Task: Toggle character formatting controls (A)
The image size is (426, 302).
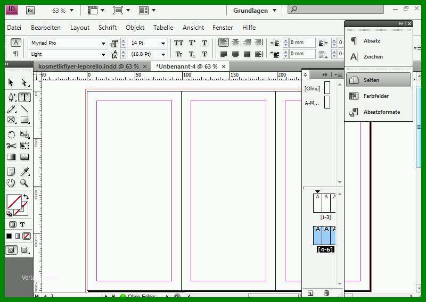Action: tap(16, 43)
